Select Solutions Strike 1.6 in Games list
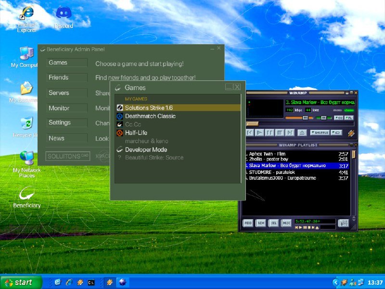The image size is (385, 289). pos(178,107)
